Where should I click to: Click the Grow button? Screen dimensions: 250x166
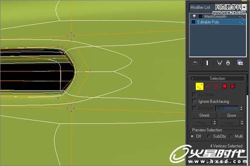[232, 115]
